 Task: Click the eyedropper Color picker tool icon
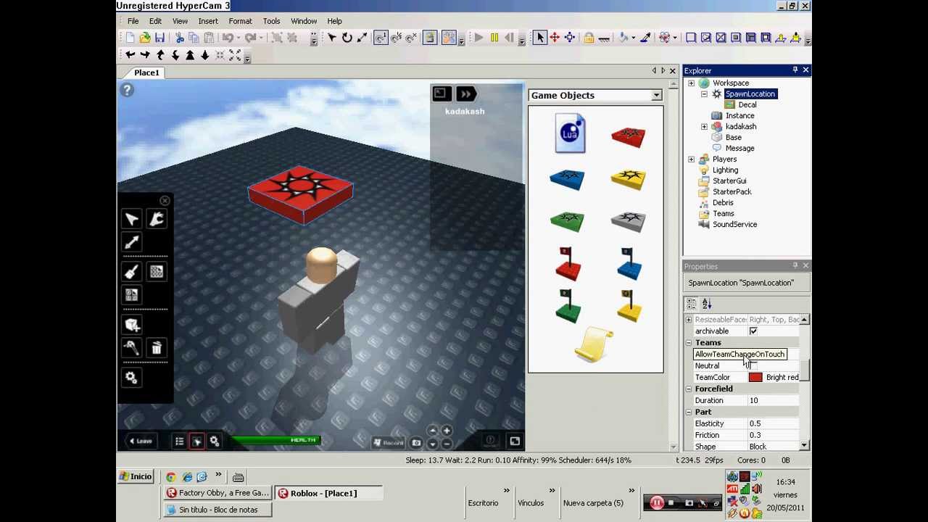pyautogui.click(x=645, y=38)
